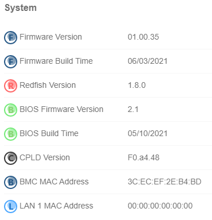Select BIOS build date 05/10/2021
The image size is (212, 220).
[148, 133]
